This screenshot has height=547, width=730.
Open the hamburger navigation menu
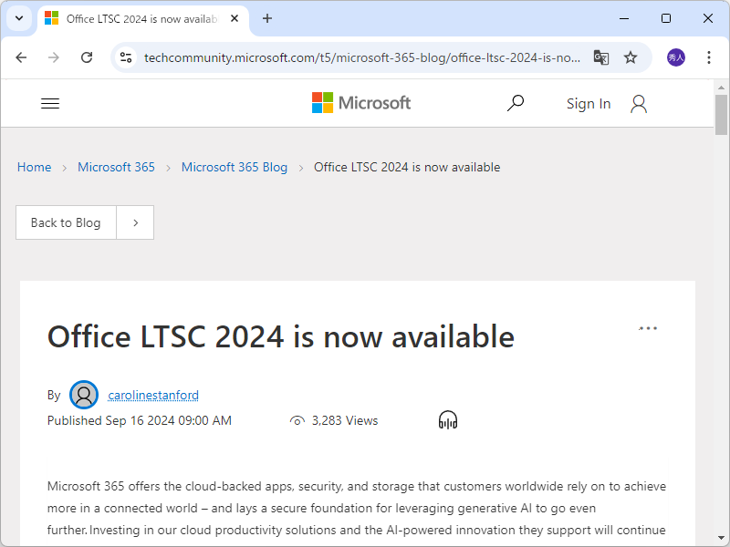50,103
